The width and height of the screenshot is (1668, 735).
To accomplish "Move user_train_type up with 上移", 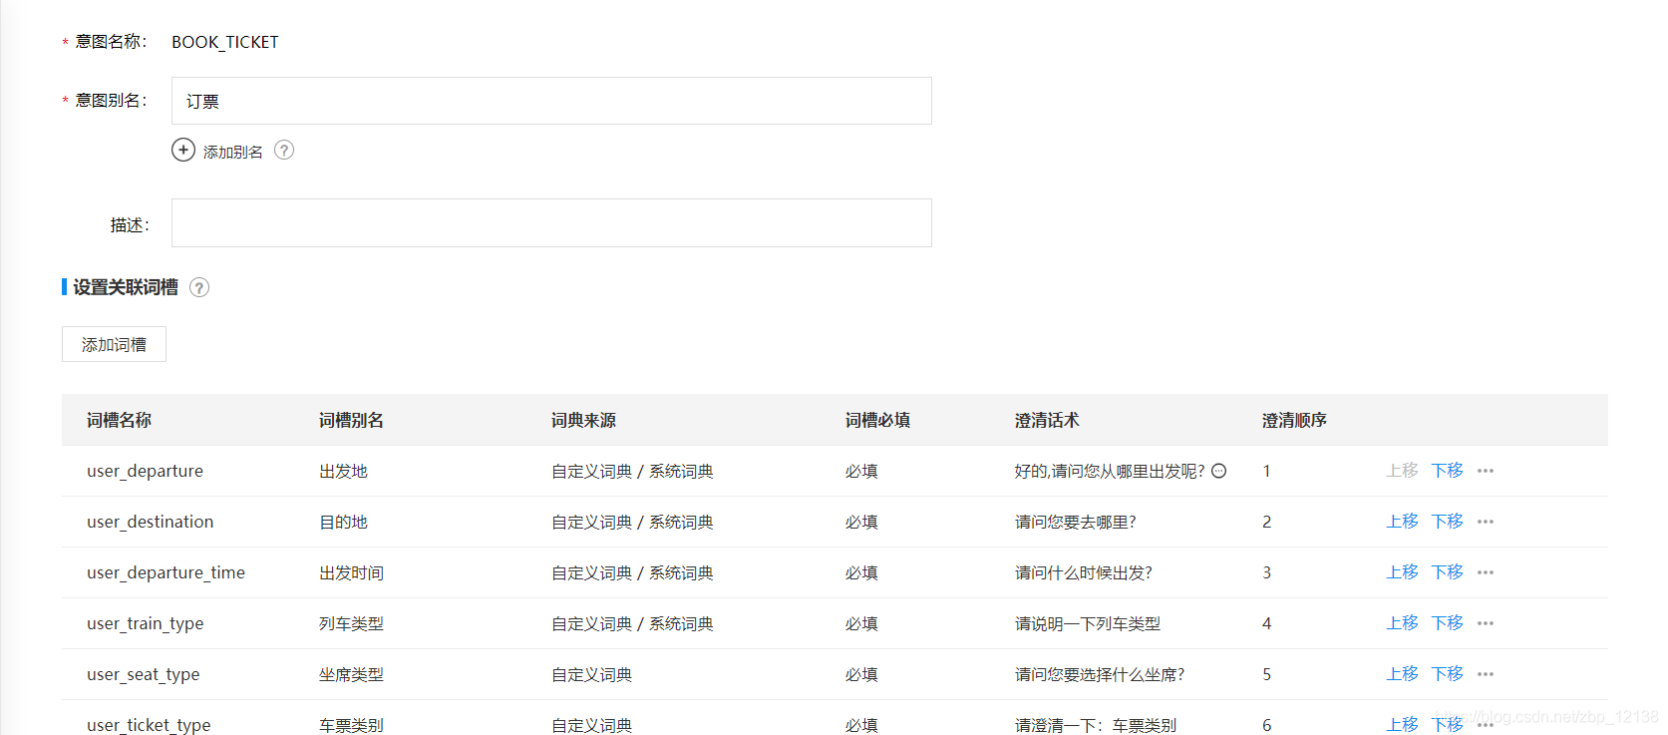I will coord(1402,623).
